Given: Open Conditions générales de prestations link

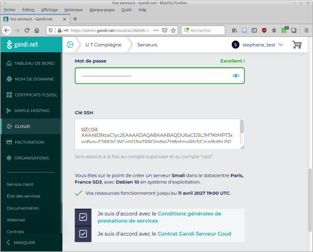Looking at the screenshot, I should tap(159, 217).
